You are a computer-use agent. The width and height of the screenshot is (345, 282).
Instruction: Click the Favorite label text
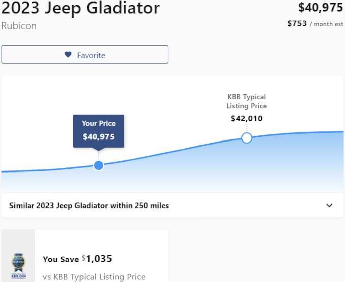pos(91,55)
